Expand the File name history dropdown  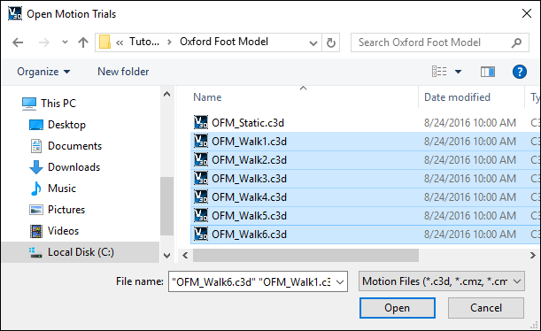[340, 282]
